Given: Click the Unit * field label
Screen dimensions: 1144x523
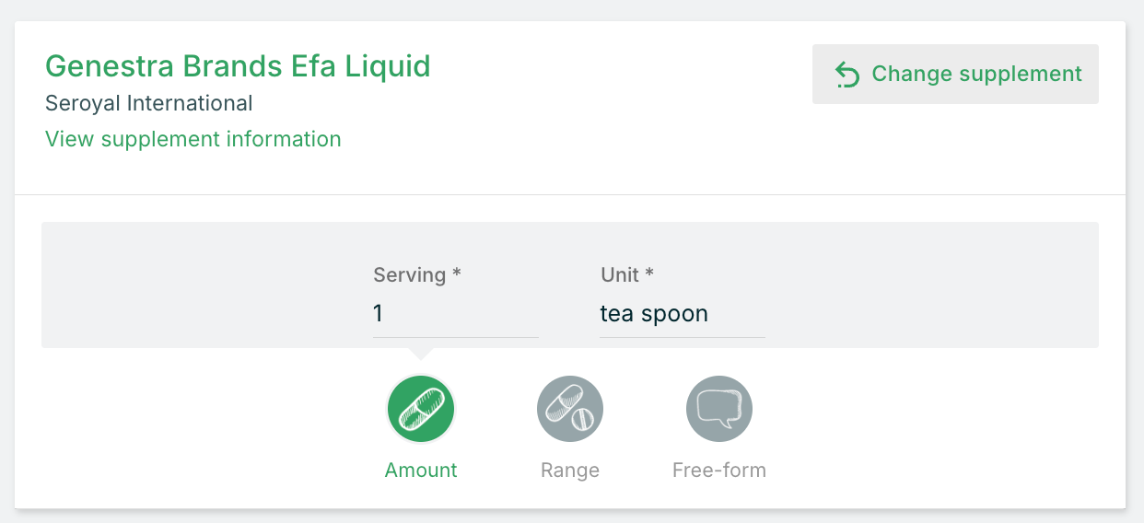Looking at the screenshot, I should click(626, 274).
